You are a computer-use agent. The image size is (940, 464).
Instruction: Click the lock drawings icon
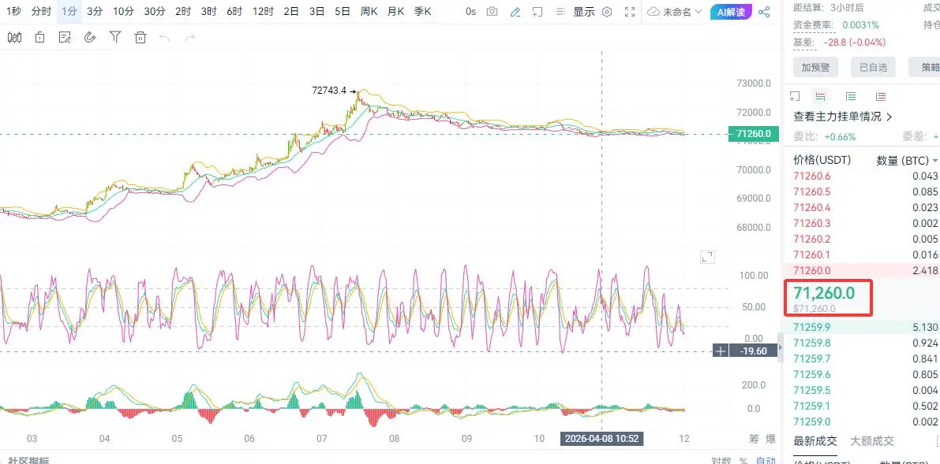tap(40, 38)
